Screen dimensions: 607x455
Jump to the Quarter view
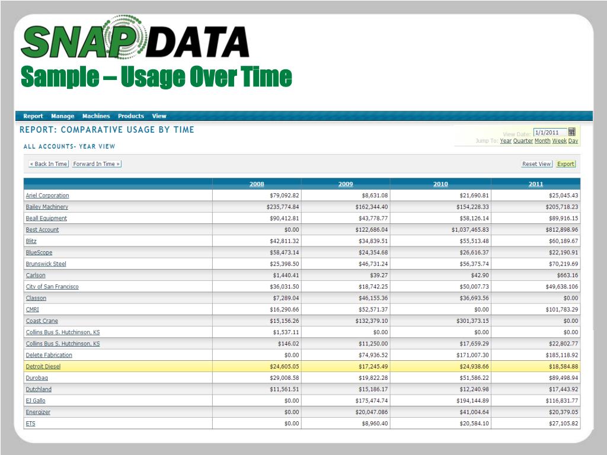pos(523,141)
